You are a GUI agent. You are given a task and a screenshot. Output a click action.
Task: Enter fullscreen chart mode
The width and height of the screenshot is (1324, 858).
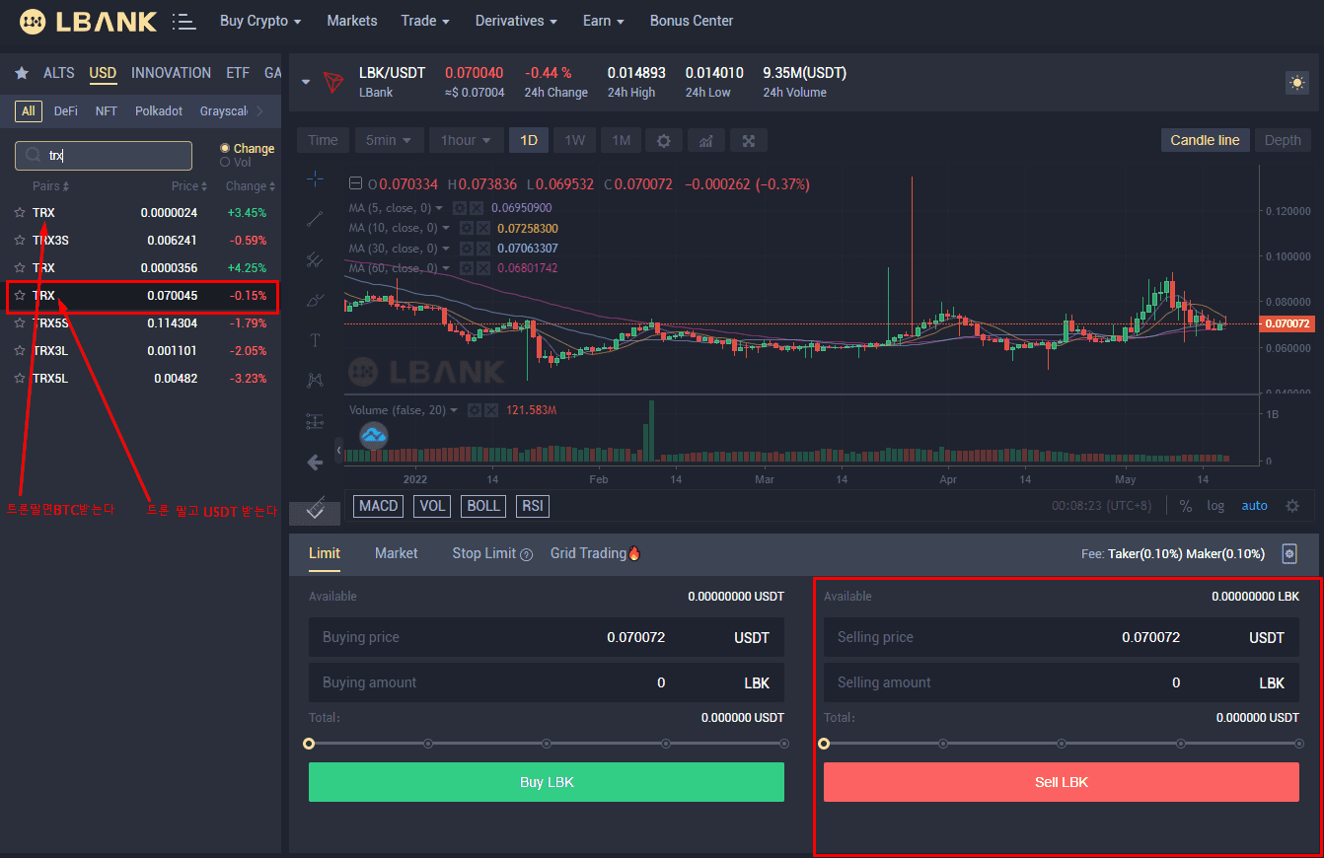click(749, 140)
